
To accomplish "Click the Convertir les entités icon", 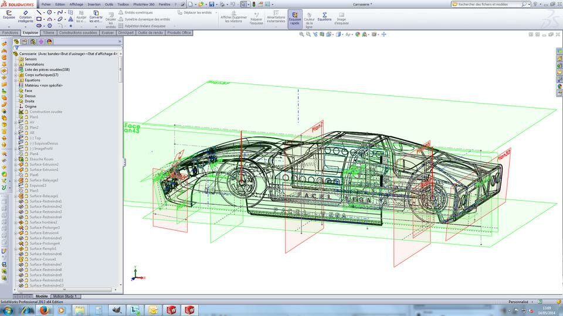I will coord(96,17).
